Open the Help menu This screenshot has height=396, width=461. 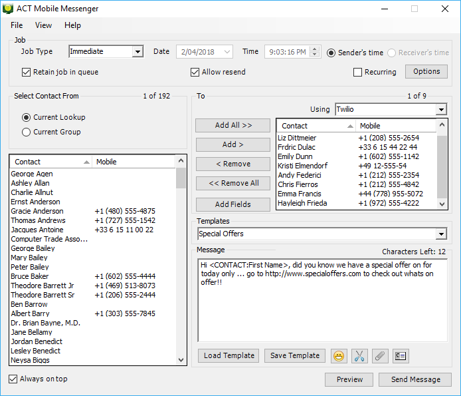tap(72, 25)
